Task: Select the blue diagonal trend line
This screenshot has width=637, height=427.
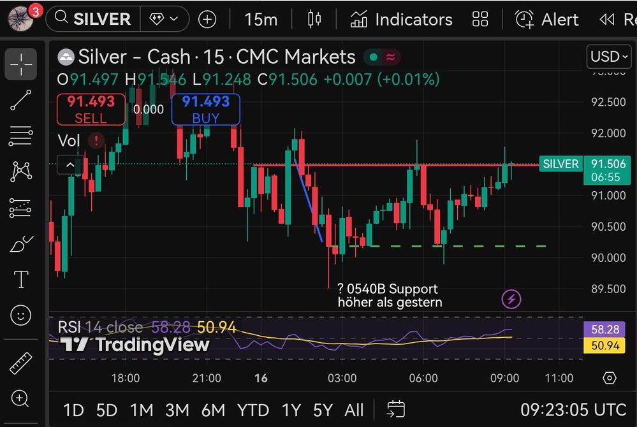Action: pos(309,199)
